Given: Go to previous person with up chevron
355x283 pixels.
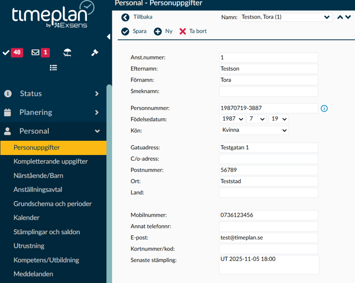Looking at the screenshot, I should click(340, 17).
